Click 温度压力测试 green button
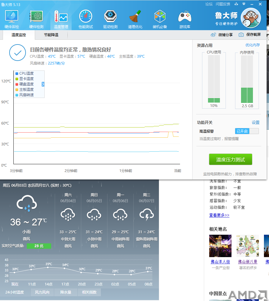Screen dimensions: 269x301 pos(231,159)
